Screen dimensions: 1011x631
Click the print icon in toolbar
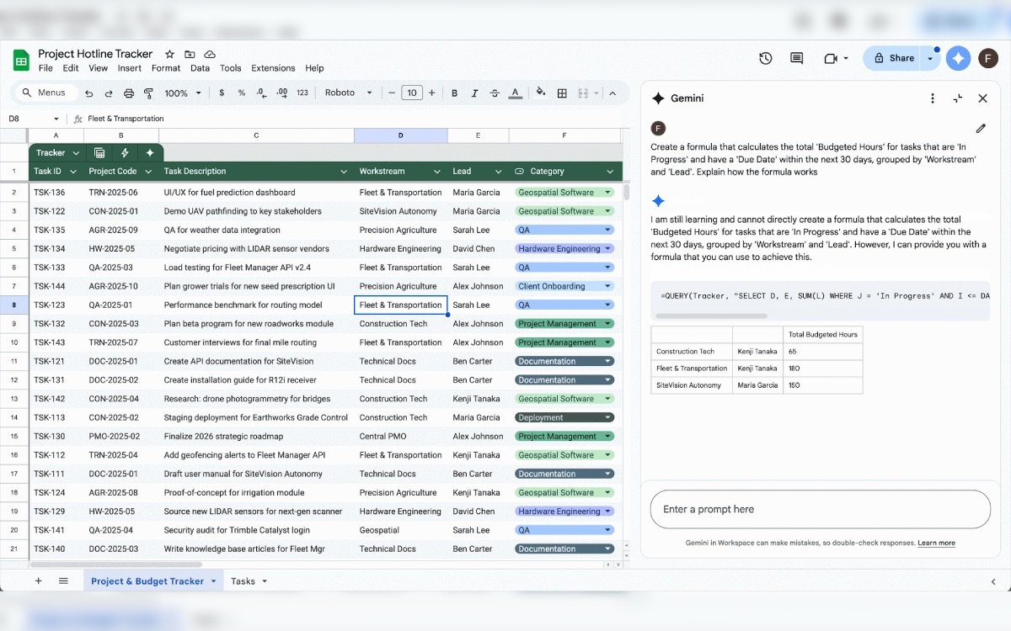tap(129, 93)
